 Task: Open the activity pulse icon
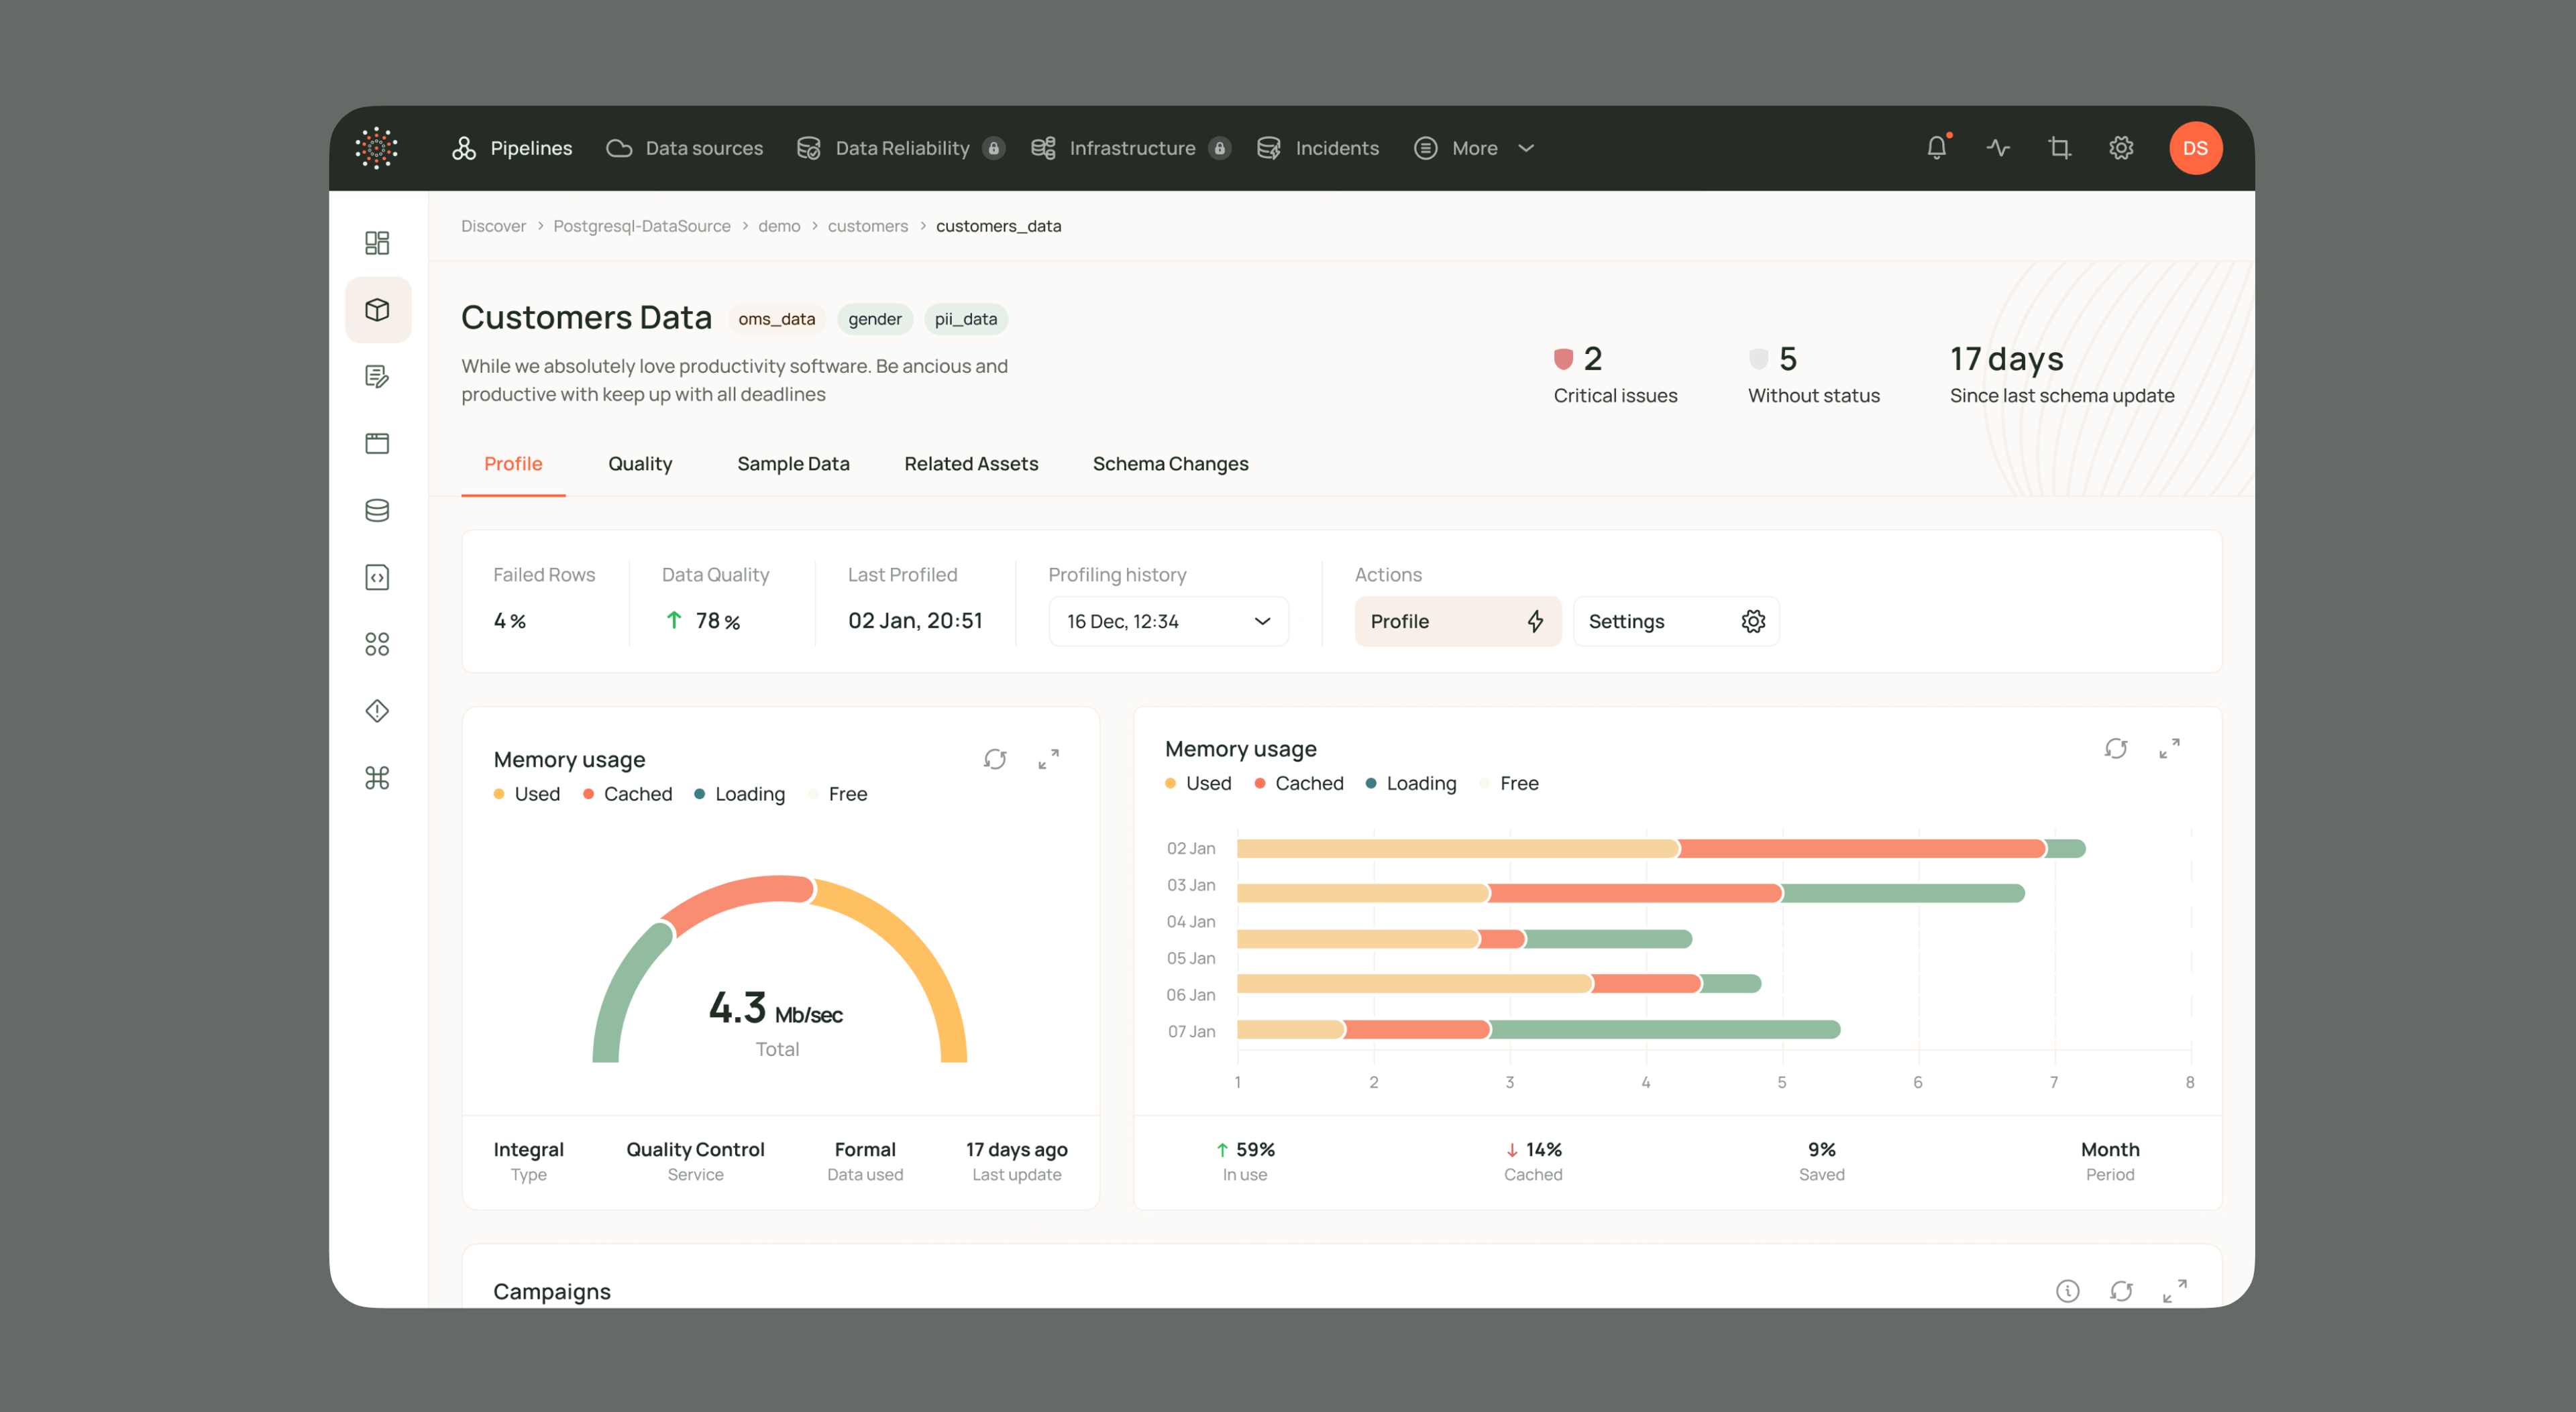pos(1998,148)
